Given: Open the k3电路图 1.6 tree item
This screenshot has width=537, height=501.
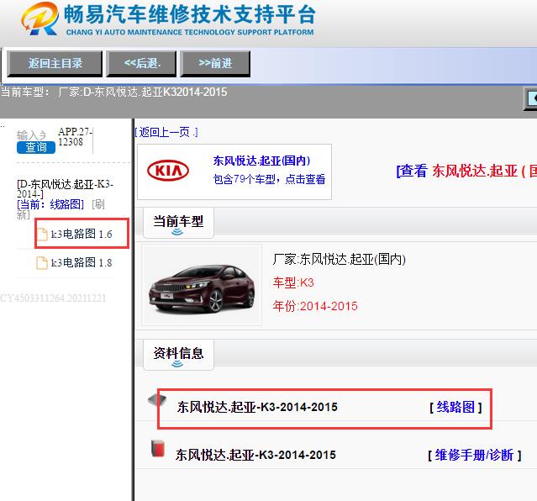Looking at the screenshot, I should coord(82,234).
